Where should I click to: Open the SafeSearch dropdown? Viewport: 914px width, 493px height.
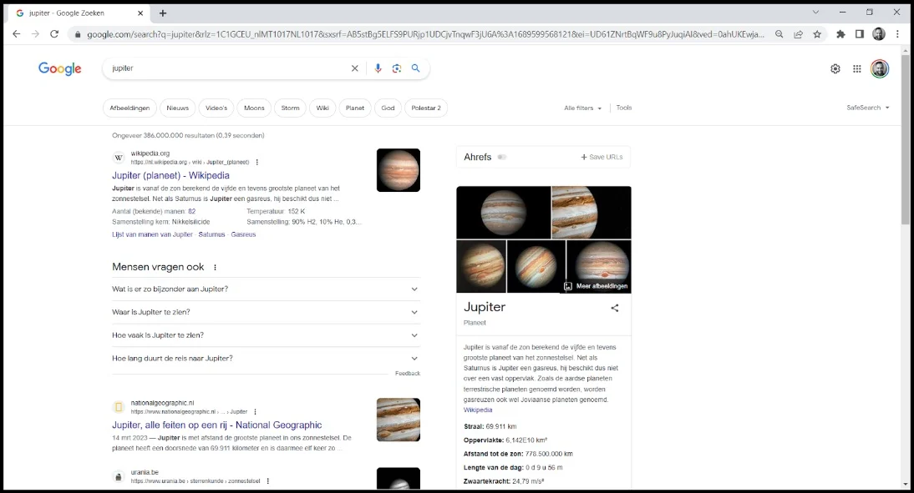[x=868, y=108]
